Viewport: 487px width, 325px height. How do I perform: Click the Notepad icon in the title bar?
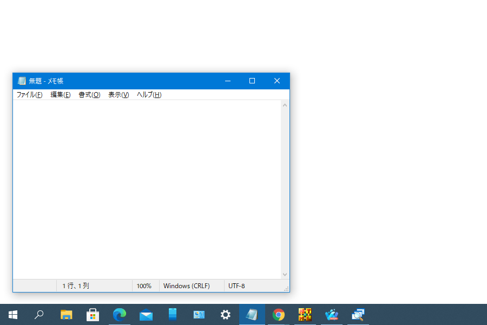pyautogui.click(x=22, y=81)
